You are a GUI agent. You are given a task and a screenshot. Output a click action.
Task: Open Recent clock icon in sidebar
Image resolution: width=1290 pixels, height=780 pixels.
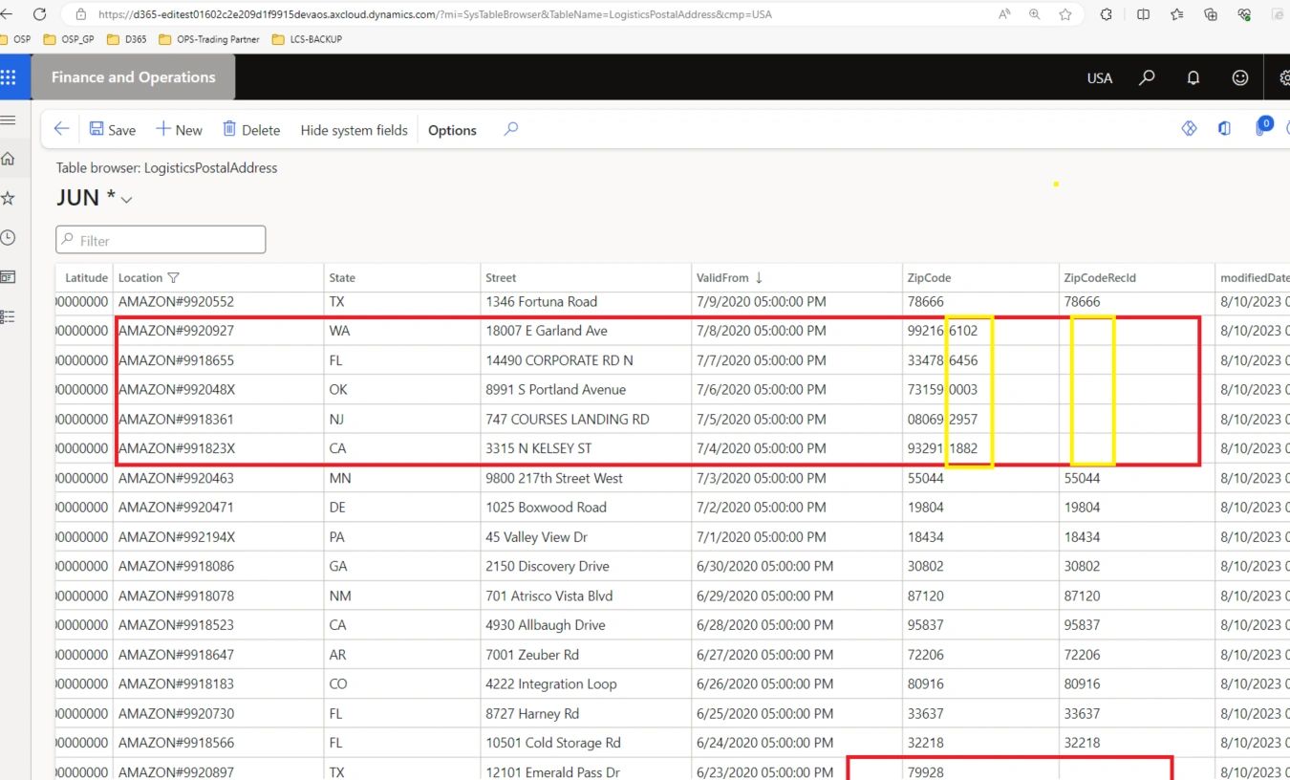(8, 237)
